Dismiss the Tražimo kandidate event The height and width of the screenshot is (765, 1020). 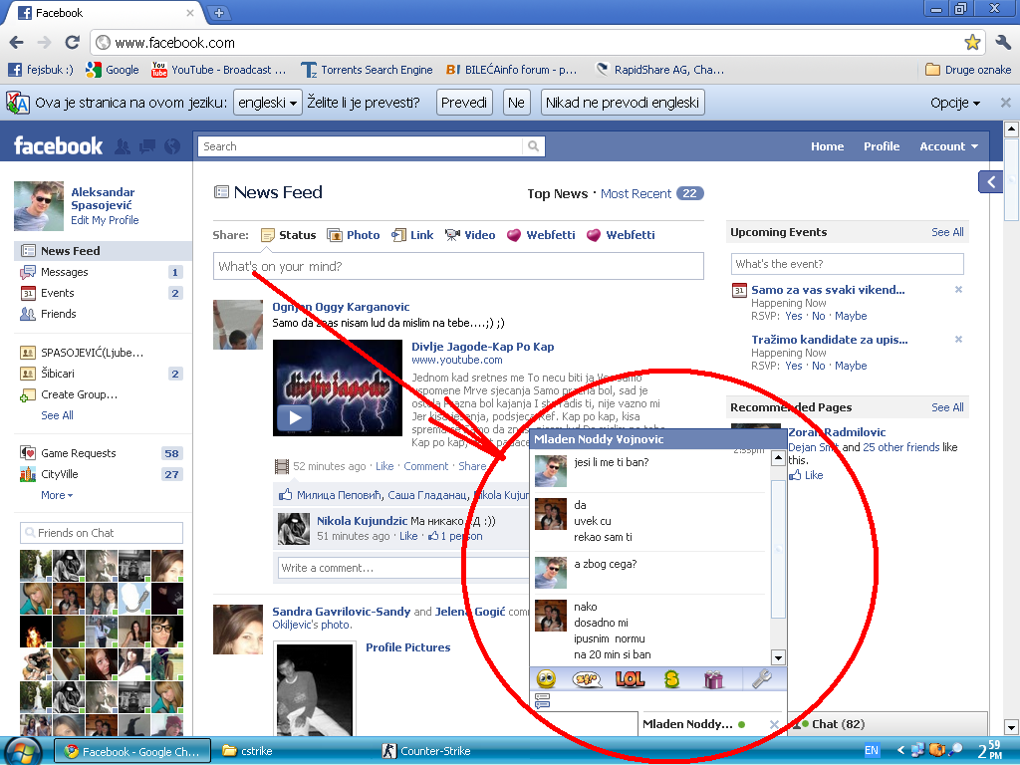[958, 339]
